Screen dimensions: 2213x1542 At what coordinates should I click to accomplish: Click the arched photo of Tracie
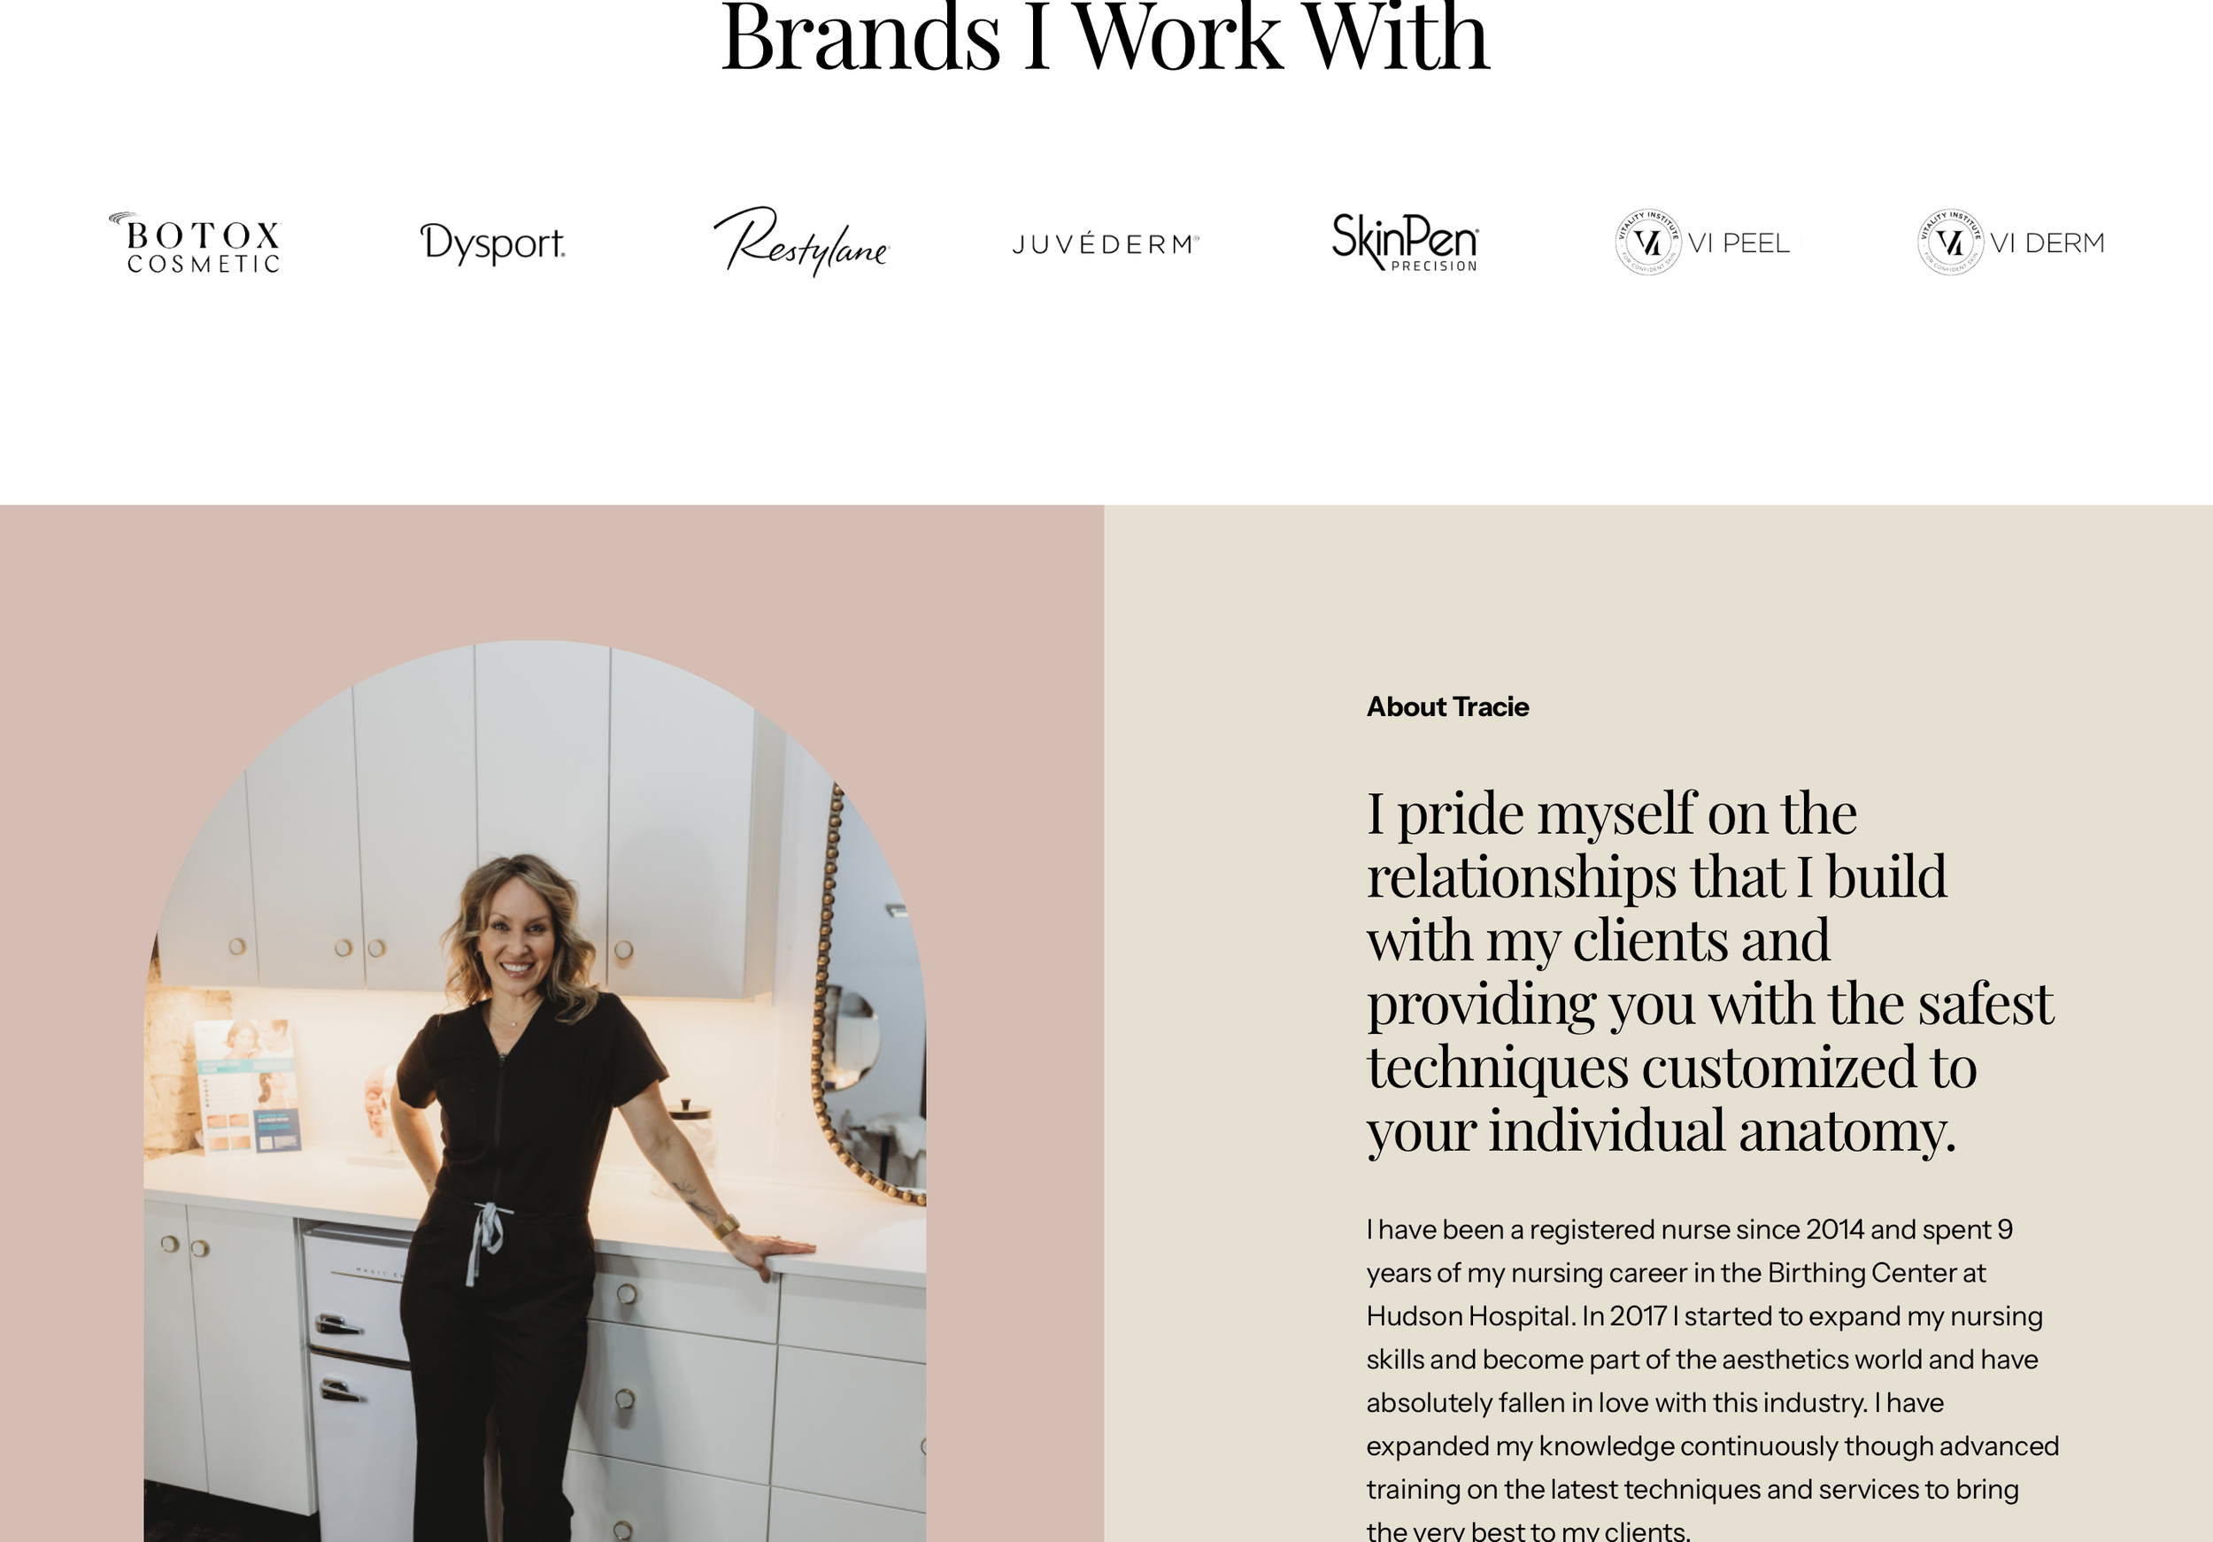coord(535,1091)
